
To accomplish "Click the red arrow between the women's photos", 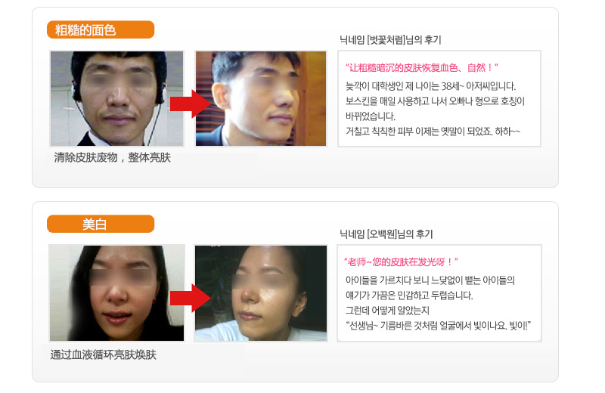I will 191,298.
